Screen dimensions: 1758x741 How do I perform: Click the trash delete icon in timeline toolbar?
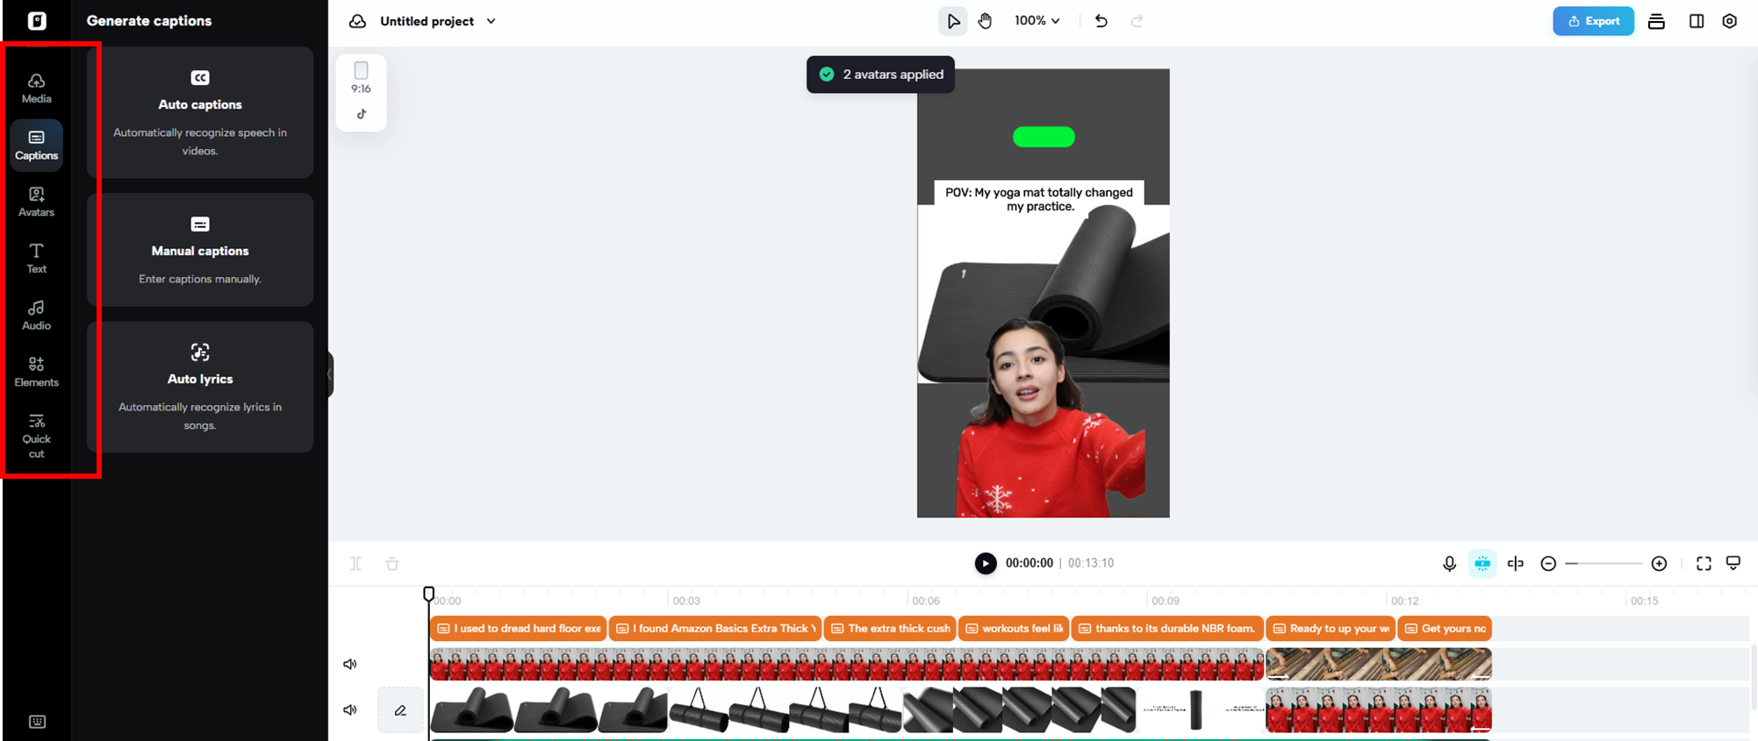(x=392, y=563)
